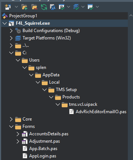
Task: Click the view options window checkmark icon
Action: coord(91,7)
